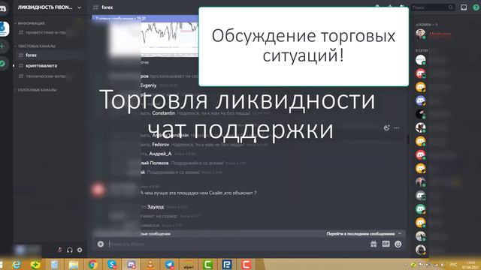The height and width of the screenshot is (270, 481).
Task: Click the username Constantin in chat
Action: point(164,113)
